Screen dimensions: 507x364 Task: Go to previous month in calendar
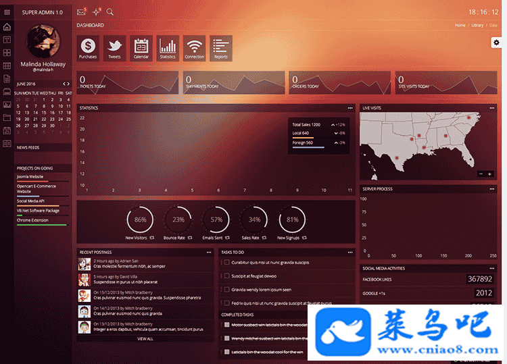(x=64, y=84)
